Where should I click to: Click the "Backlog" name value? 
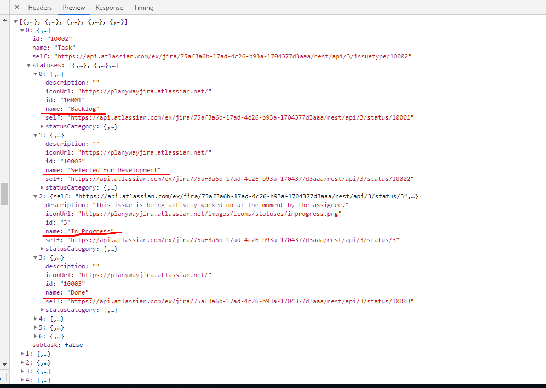coord(83,109)
